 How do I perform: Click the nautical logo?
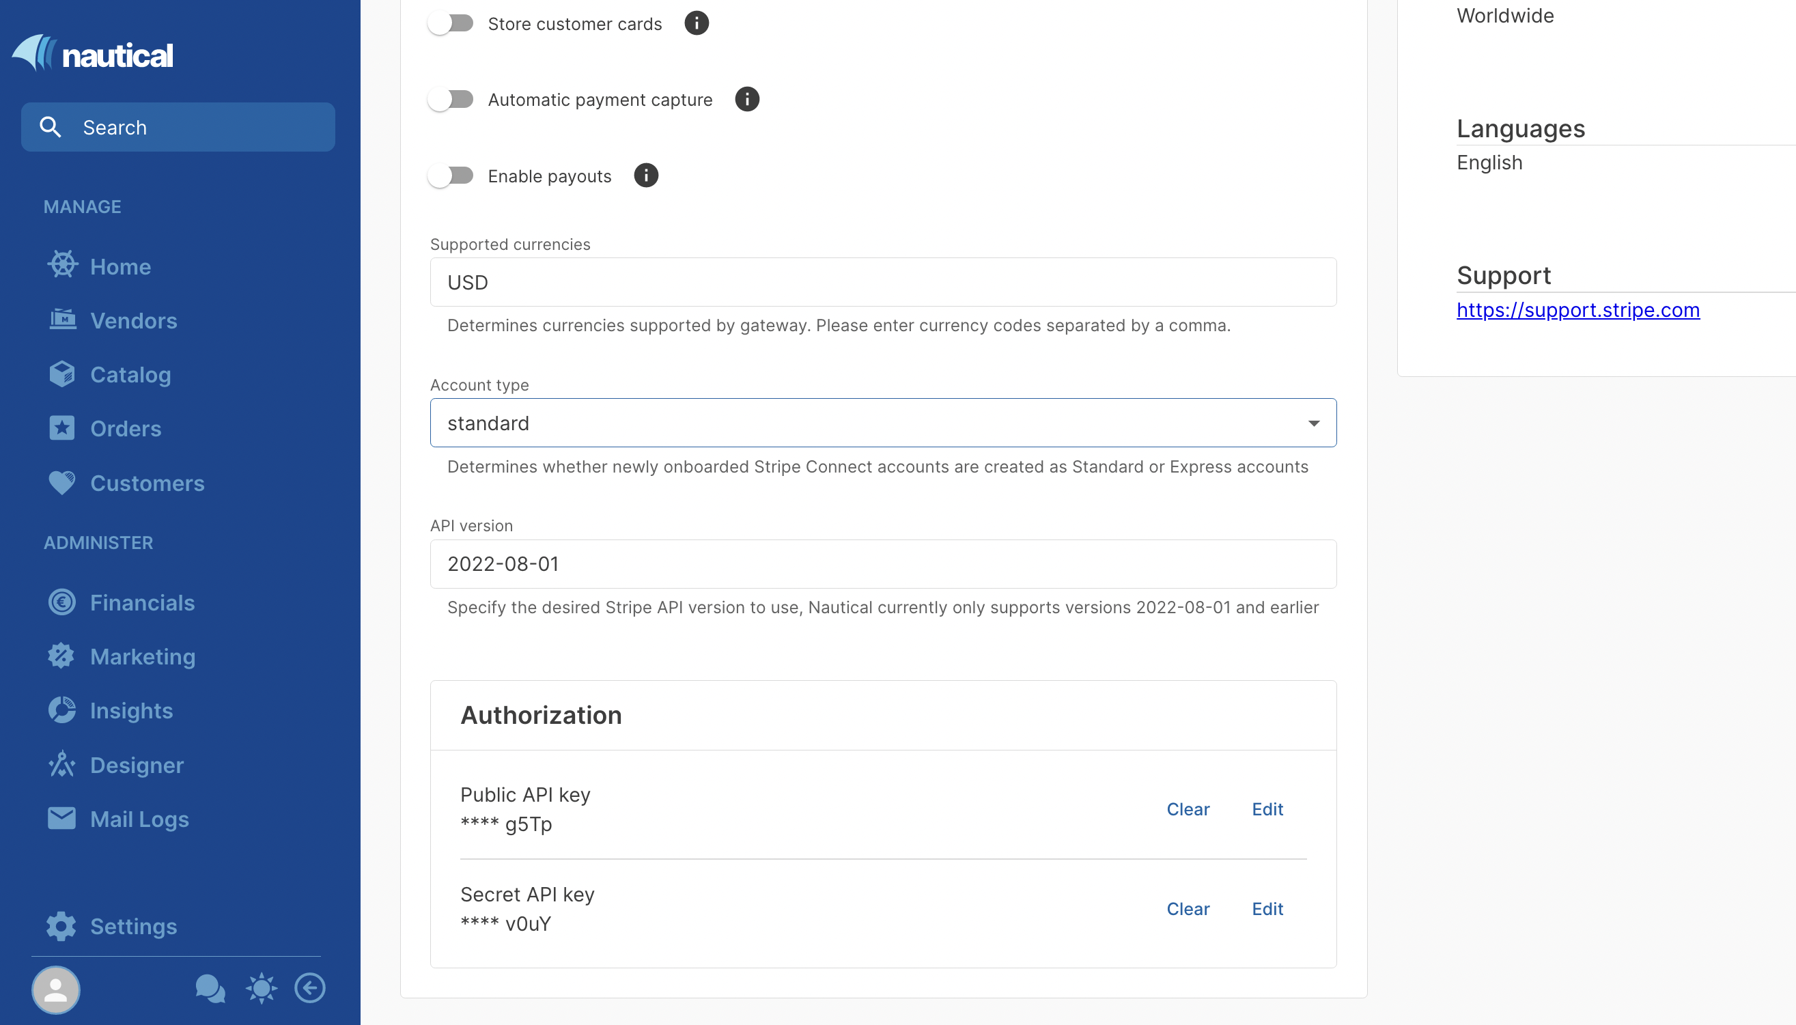coord(93,53)
